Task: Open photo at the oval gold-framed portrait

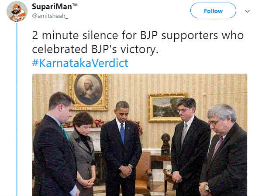Action: [x=88, y=92]
